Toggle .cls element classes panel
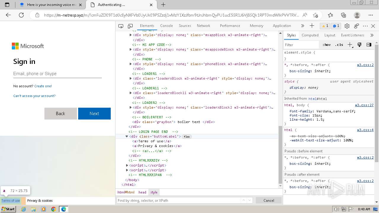Viewport: 379px width, 213px height. (339, 45)
